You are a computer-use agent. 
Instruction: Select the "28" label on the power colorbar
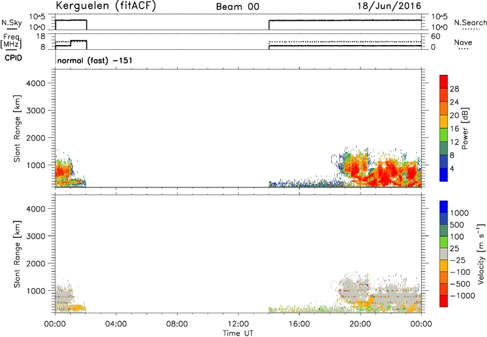pyautogui.click(x=454, y=89)
